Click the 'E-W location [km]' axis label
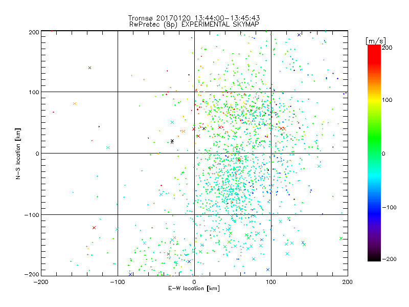Screen dimensions: 409x307 click(194, 289)
